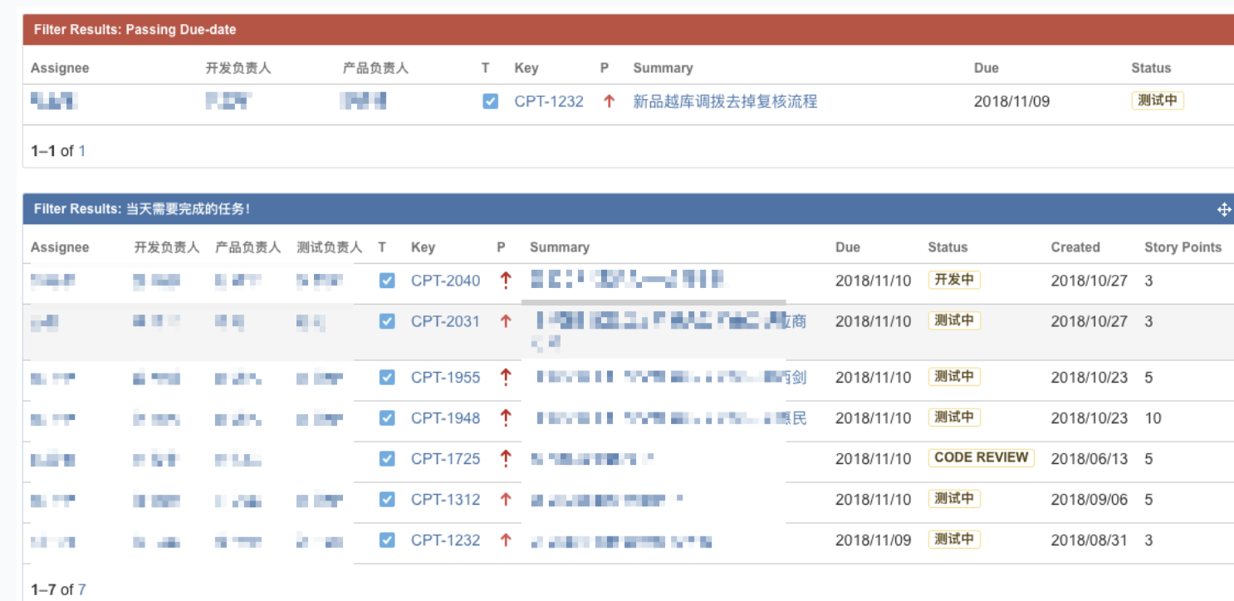This screenshot has width=1234, height=601.
Task: Click the Passing Due-date gadget title bar
Action: pos(628,30)
